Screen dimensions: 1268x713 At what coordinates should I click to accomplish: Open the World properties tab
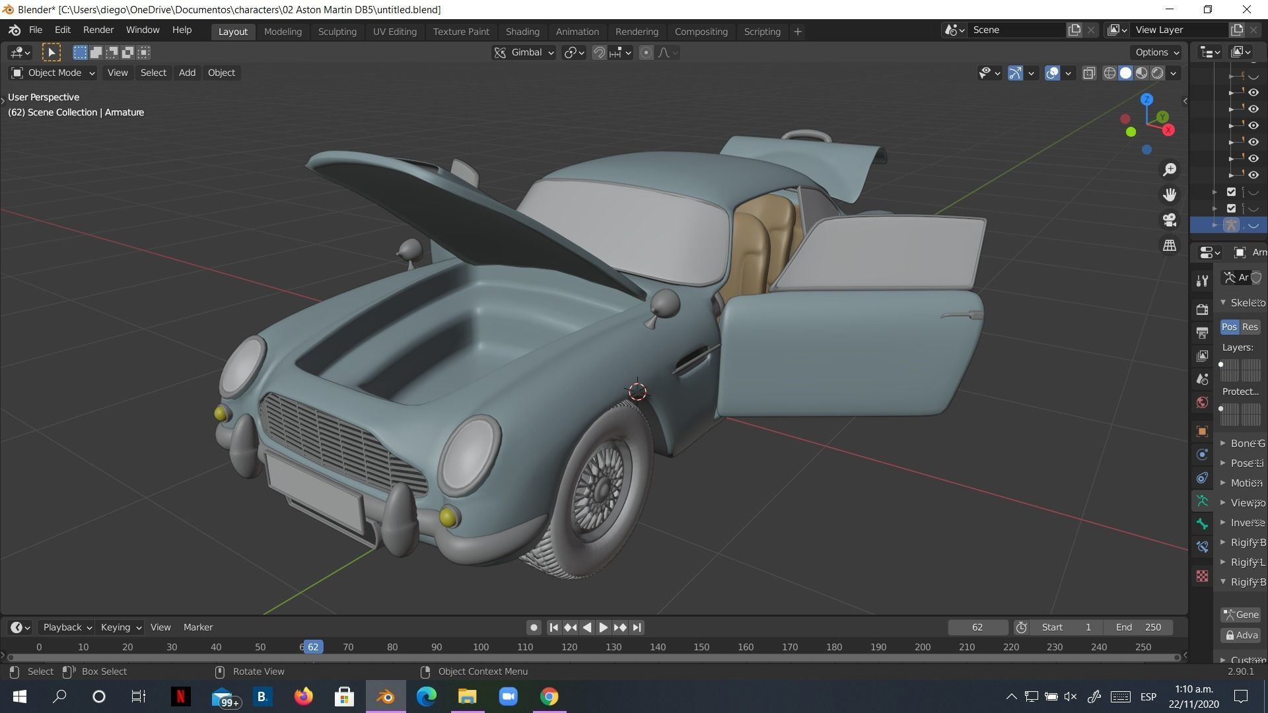point(1202,402)
